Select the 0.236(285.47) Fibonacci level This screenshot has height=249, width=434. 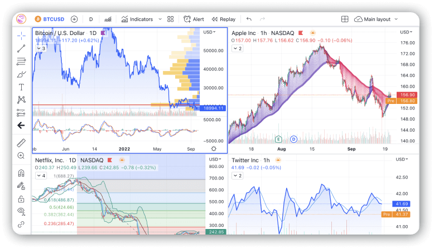(x=59, y=223)
